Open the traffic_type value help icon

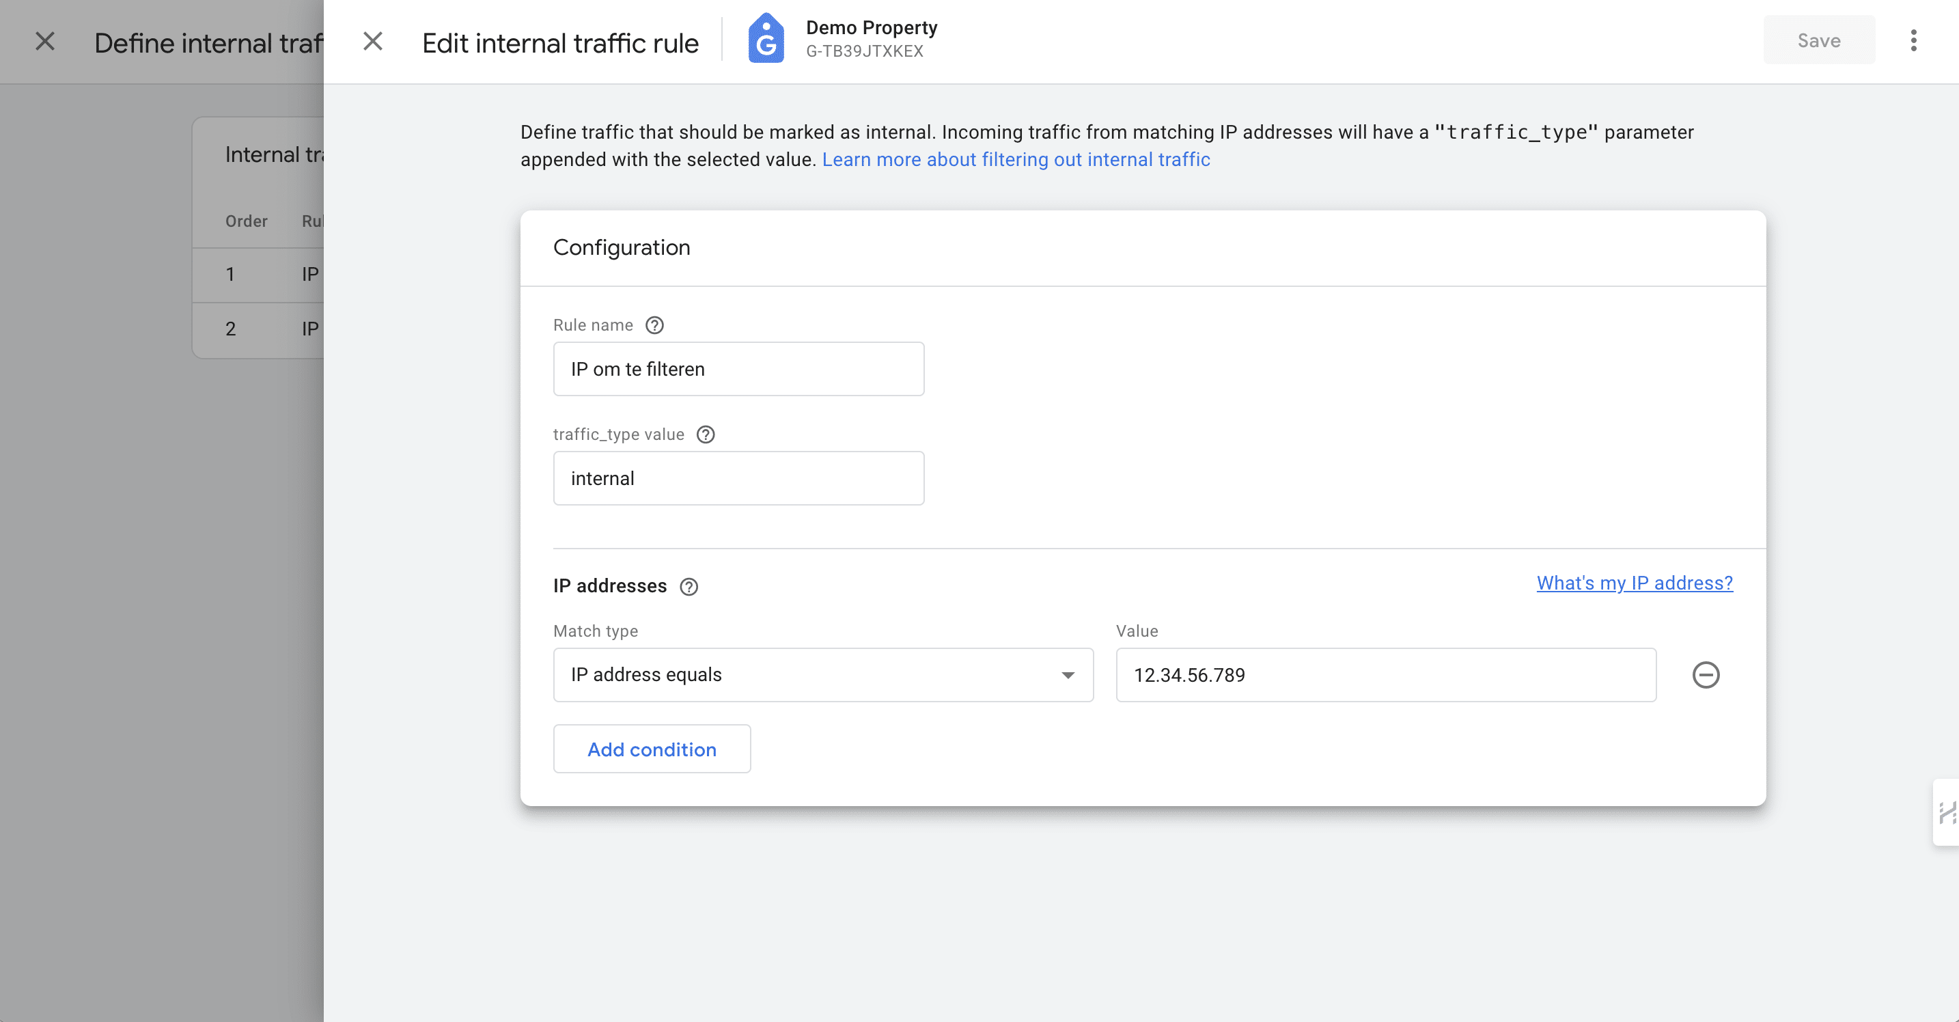[705, 435]
